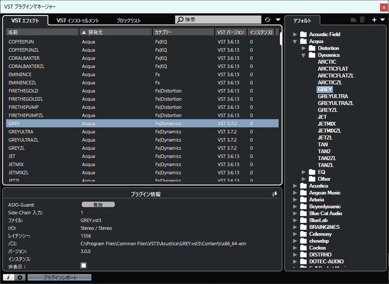
Task: Sort by the カテゴリー column header
Action: (x=184, y=32)
